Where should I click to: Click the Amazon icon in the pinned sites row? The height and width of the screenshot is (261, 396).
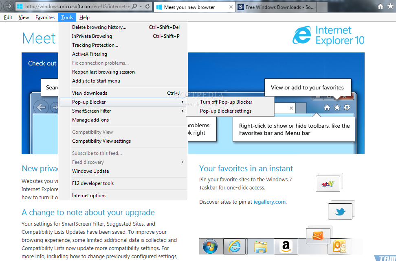(x=286, y=246)
